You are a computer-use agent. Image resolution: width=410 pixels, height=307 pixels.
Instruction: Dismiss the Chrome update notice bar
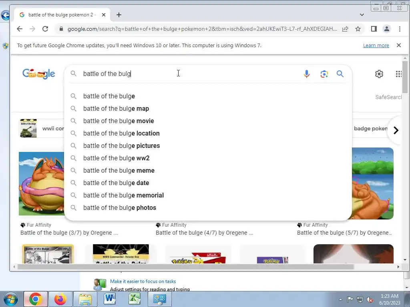399,45
